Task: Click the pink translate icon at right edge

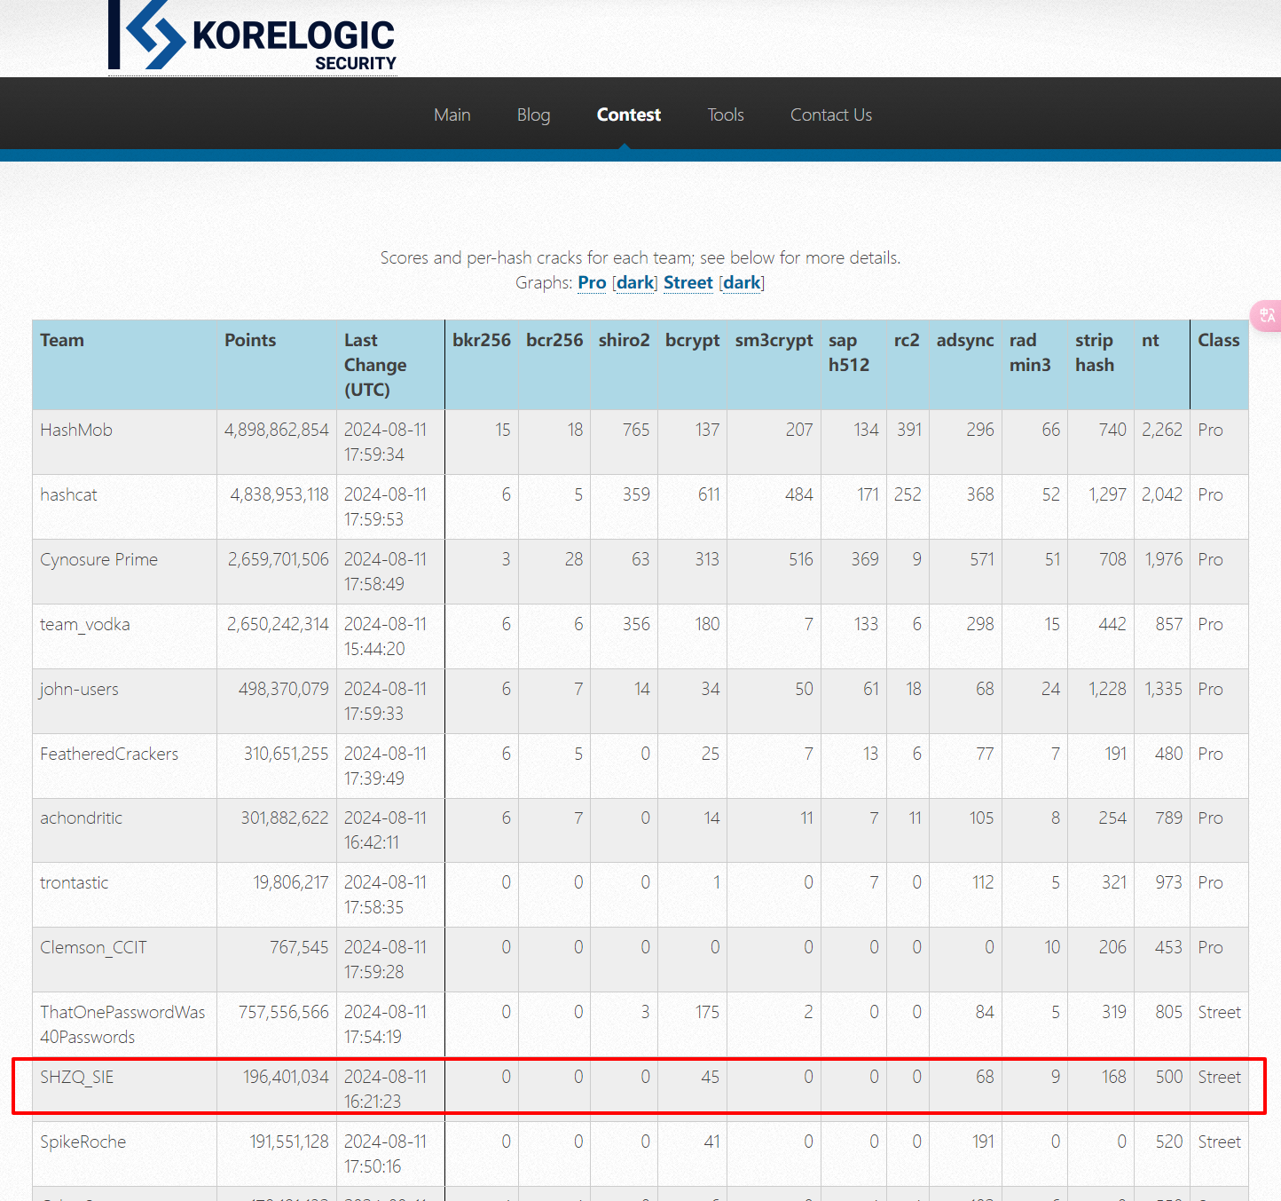Action: point(1267,315)
